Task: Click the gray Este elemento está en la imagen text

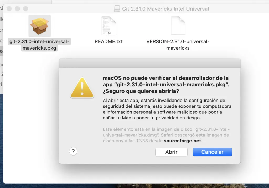Action: 166,135
